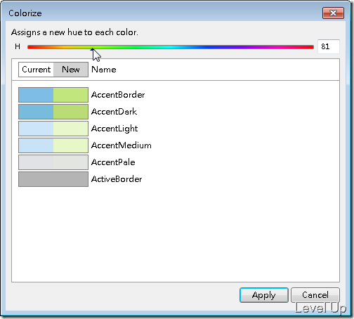The height and width of the screenshot is (319, 354).
Task: Click the hue slider thumb marker
Action: (x=92, y=49)
